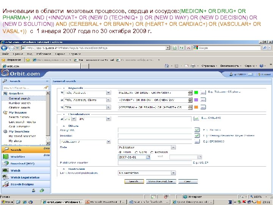Screen dimensions: 273x205
Task: Open the ellipsis helper beside Title keyword row
Action: point(203,107)
